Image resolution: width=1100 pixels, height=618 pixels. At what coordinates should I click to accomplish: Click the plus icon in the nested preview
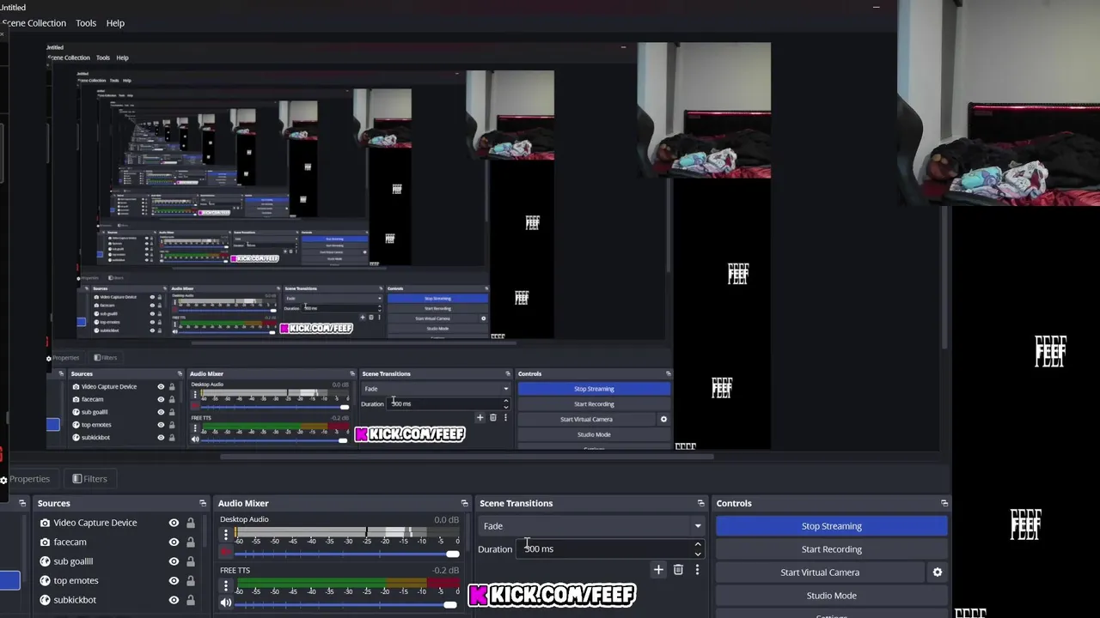pyautogui.click(x=480, y=418)
